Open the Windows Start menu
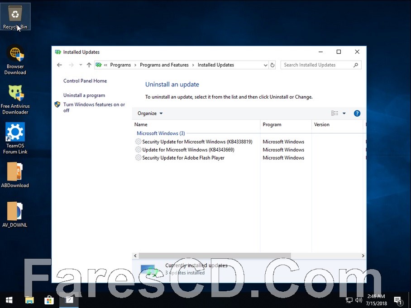The image size is (411, 308). (10, 300)
